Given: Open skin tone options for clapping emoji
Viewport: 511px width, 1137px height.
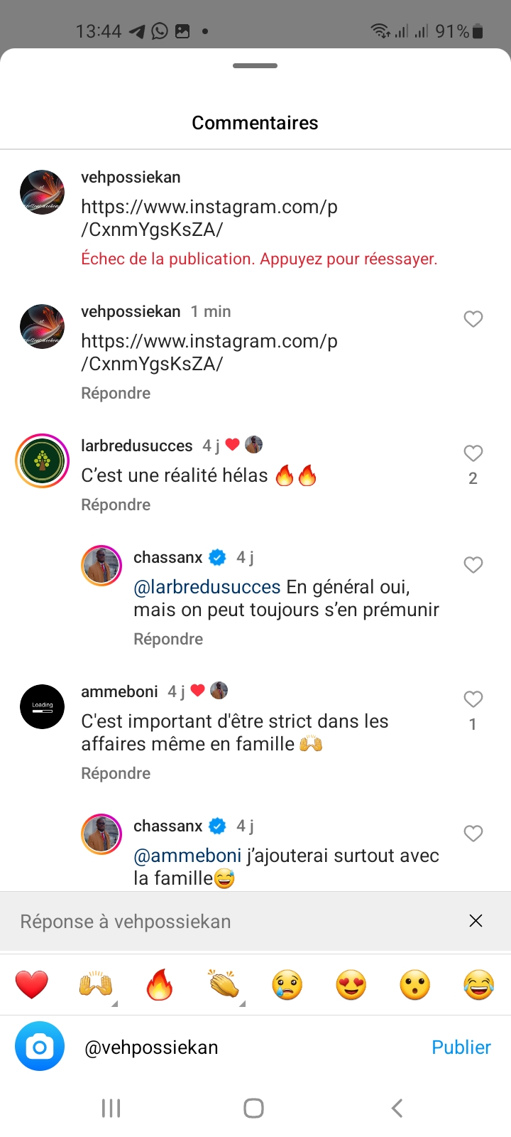Looking at the screenshot, I should pos(225,986).
